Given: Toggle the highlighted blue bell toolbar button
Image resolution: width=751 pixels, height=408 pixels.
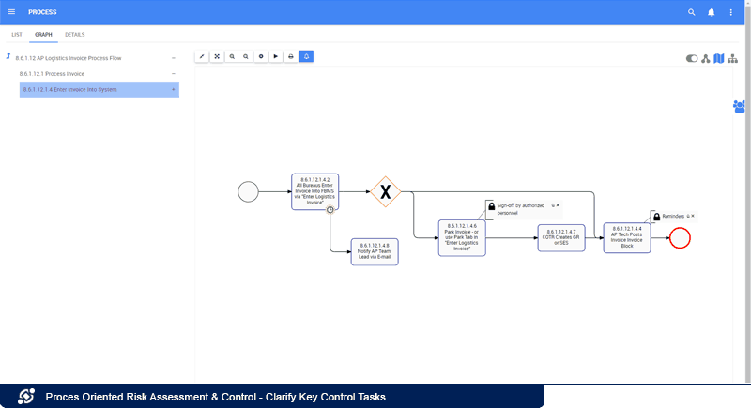Looking at the screenshot, I should pos(306,56).
